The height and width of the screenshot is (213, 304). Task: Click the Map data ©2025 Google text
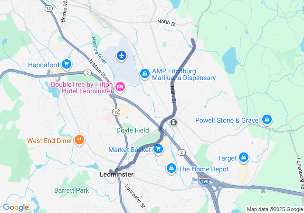click(275, 209)
